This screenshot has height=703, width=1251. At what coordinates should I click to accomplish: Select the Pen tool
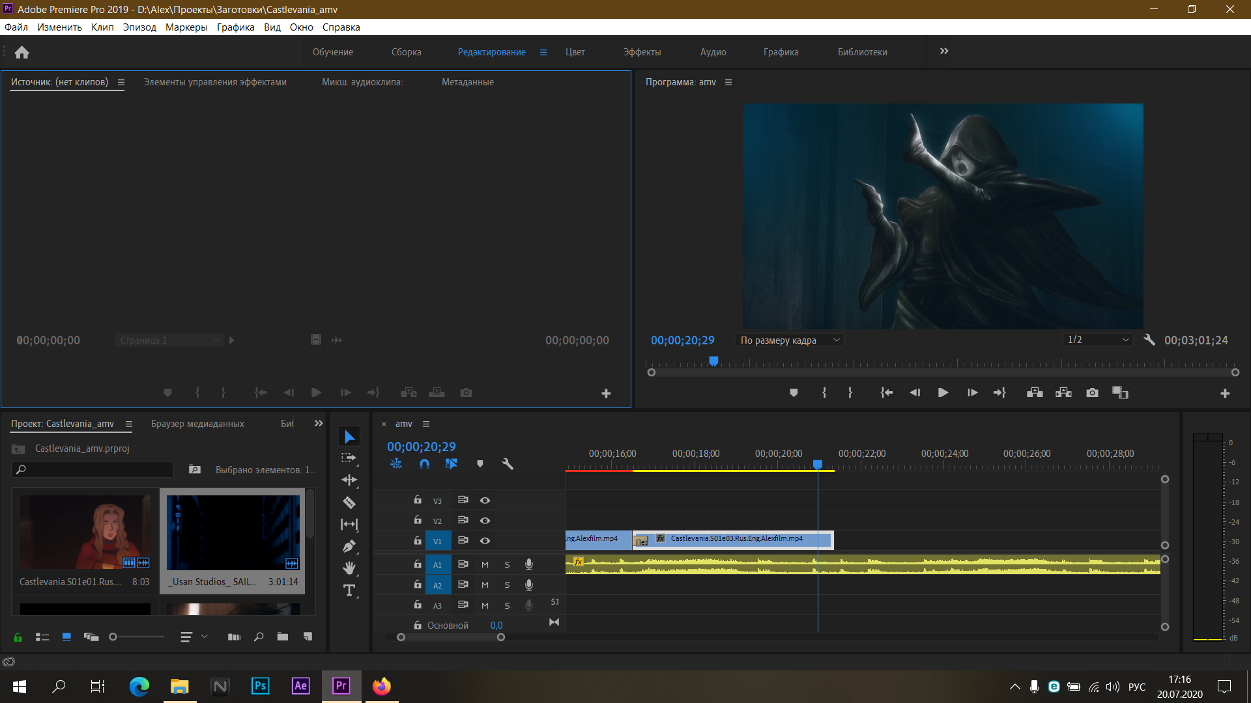tap(349, 547)
